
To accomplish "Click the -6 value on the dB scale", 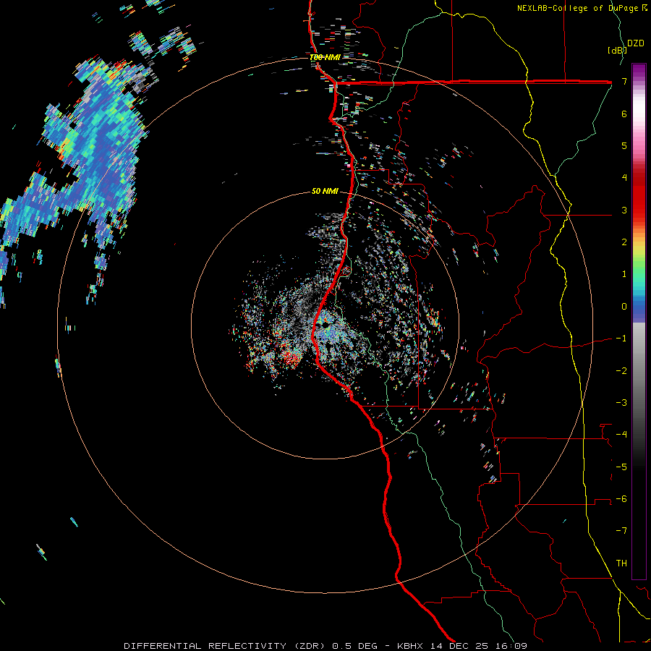I will 621,499.
